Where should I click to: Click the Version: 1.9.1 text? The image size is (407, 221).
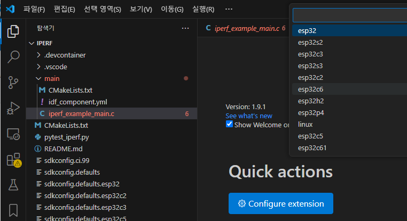pos(246,107)
